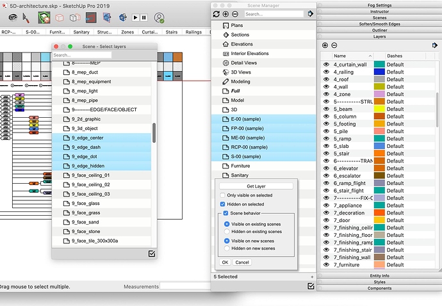Choose Hidden on existing scenes radio
Viewport: 442px width, 306px height.
tap(227, 232)
